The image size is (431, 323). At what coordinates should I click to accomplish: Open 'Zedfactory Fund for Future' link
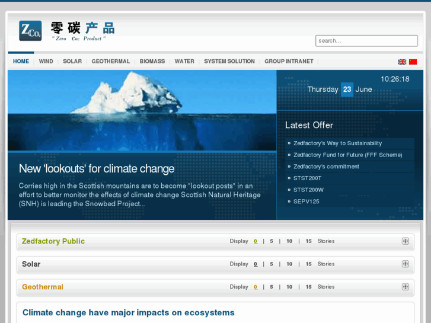pyautogui.click(x=347, y=155)
